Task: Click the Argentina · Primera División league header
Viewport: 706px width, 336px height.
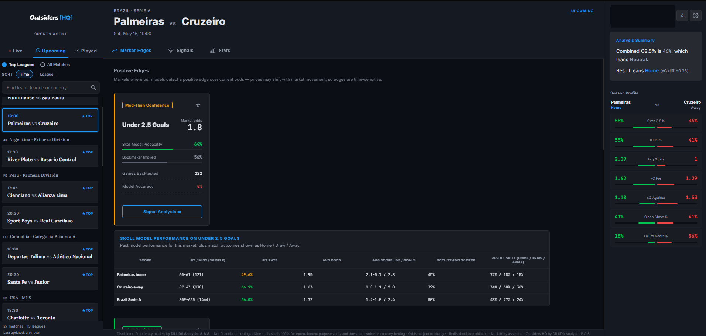Action: tap(36, 139)
